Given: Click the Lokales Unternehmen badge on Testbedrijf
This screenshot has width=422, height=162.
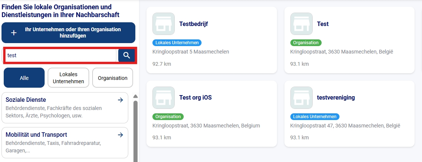Looking at the screenshot, I should (177, 43).
